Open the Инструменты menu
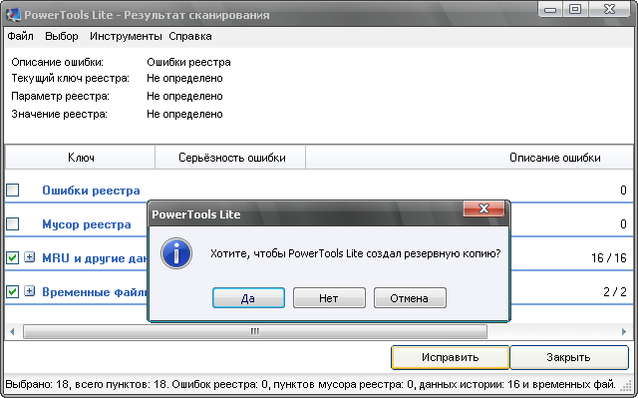The height and width of the screenshot is (398, 638). 126,36
